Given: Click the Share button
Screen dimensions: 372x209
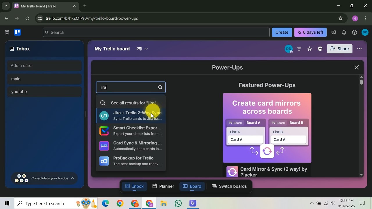Looking at the screenshot, I should coord(340,49).
